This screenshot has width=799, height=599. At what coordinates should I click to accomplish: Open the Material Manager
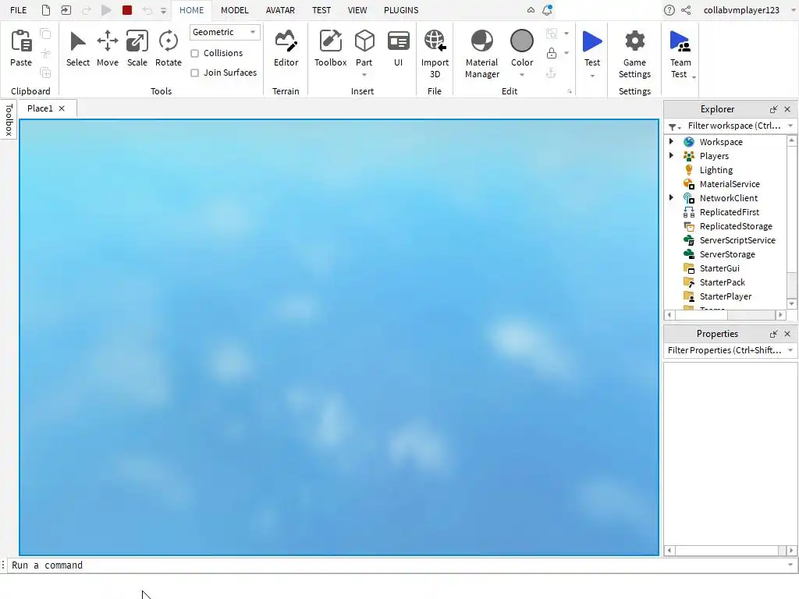coord(481,54)
